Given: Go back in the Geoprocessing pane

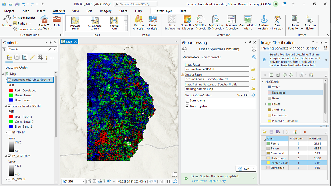Looking at the screenshot, I should [x=185, y=49].
